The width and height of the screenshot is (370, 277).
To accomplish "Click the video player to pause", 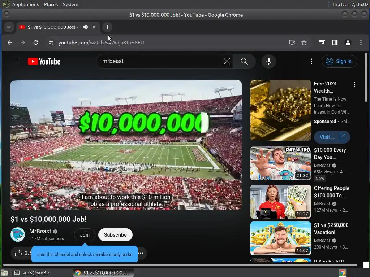I will 126,145.
